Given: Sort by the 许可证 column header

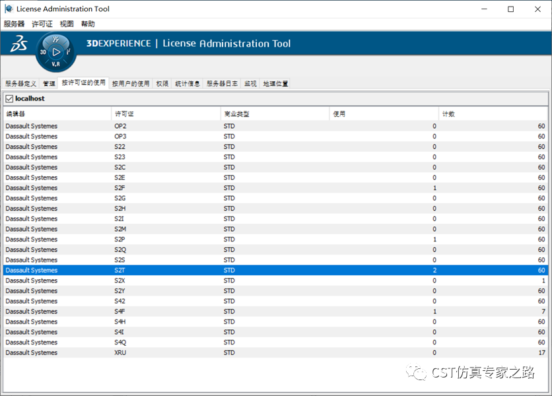Looking at the screenshot, I should [166, 114].
